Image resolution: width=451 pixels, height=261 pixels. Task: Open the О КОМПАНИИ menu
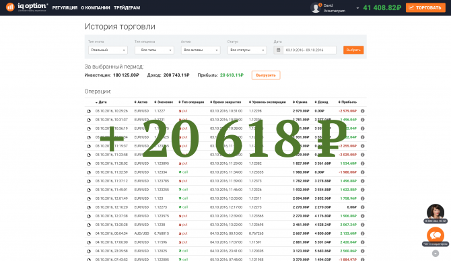[96, 8]
